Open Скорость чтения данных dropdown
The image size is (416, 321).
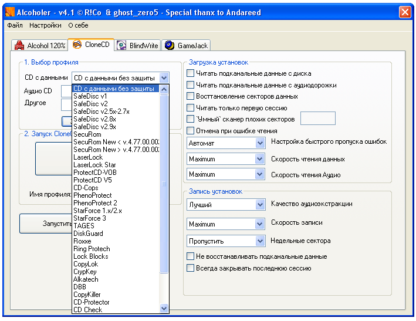260,159
